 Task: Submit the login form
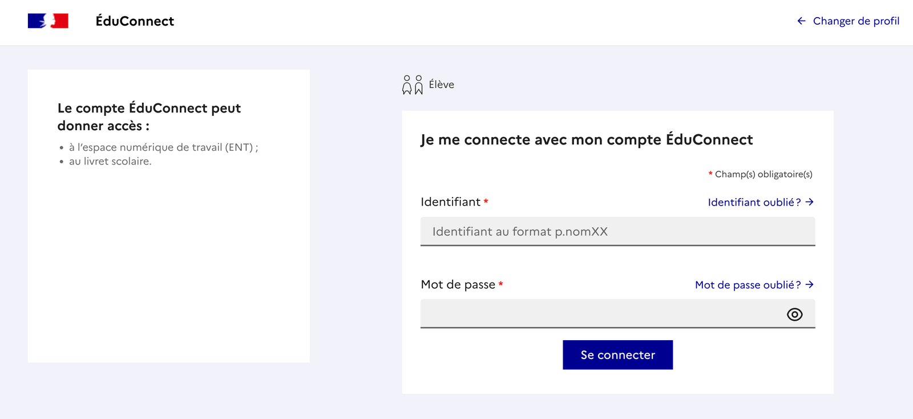pos(618,354)
